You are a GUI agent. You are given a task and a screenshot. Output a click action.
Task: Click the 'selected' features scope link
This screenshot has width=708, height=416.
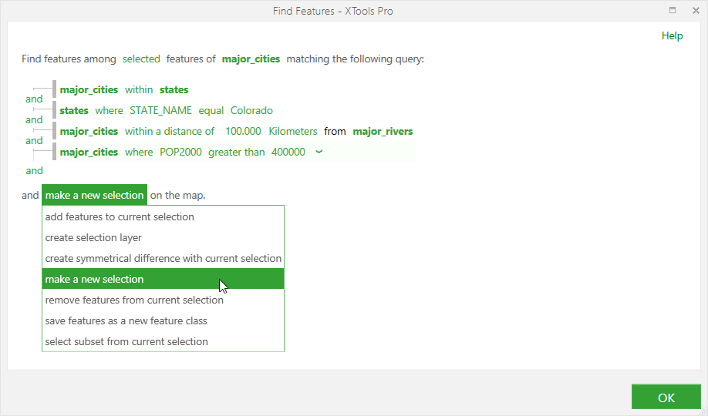(141, 59)
